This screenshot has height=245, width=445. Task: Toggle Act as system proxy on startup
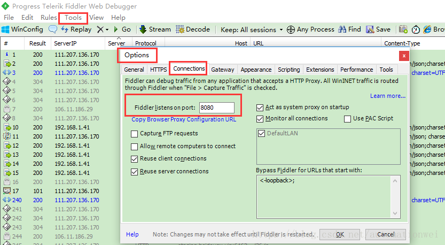tap(260, 108)
